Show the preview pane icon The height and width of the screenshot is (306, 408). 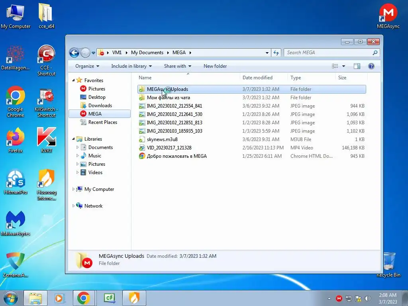click(x=357, y=66)
